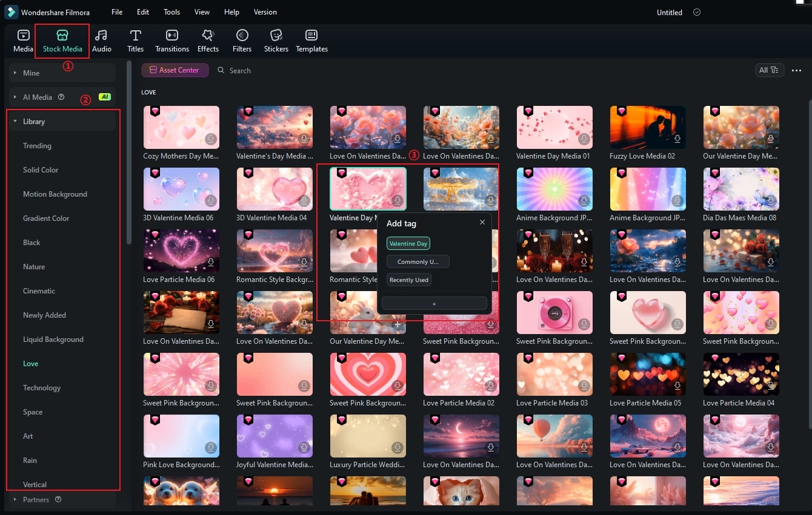Screen dimensions: 812x515
Task: Show the Effects tab
Action: click(208, 41)
